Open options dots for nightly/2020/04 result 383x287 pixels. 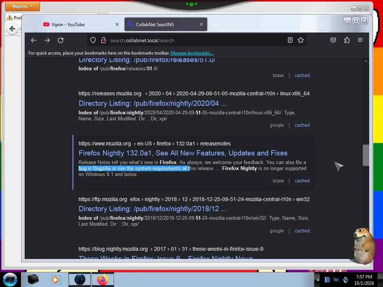tap(289, 125)
